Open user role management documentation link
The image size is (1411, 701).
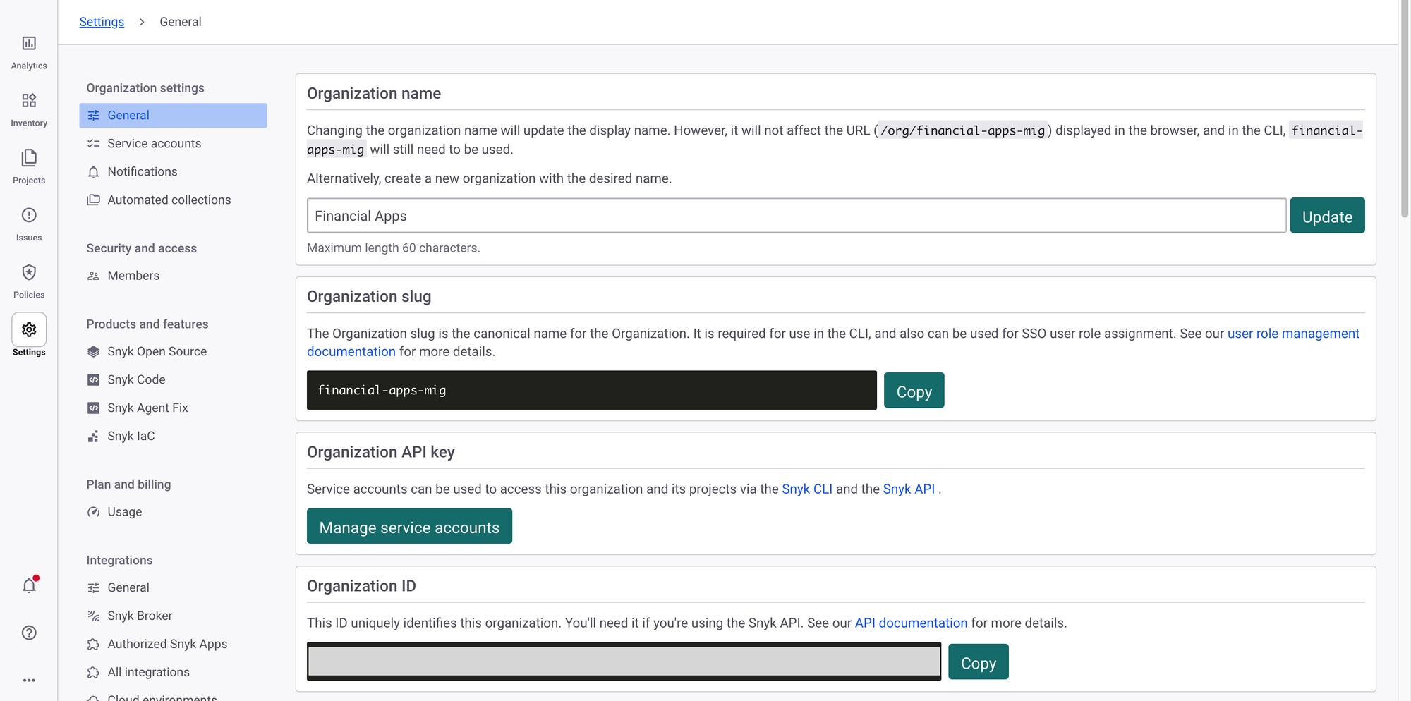[x=1293, y=334]
